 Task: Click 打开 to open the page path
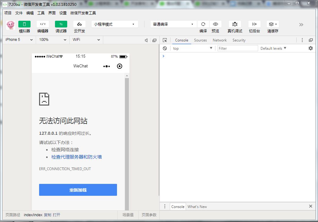(x=57, y=215)
